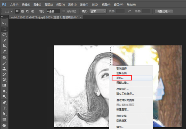Select the Pen tool
The width and height of the screenshot is (186, 129).
(4, 103)
